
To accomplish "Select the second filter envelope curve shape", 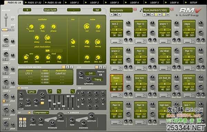I will tap(59, 91).
